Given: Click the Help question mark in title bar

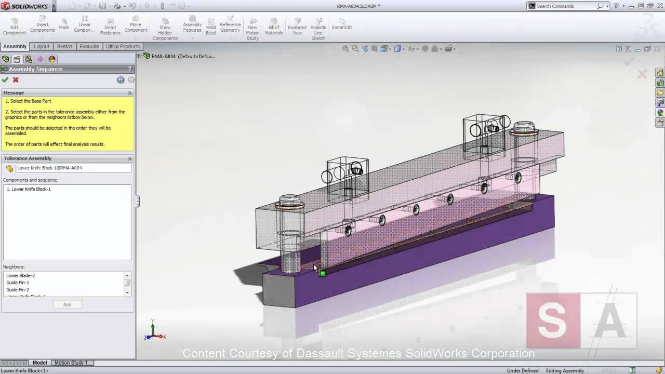Looking at the screenshot, I should click(616, 6).
